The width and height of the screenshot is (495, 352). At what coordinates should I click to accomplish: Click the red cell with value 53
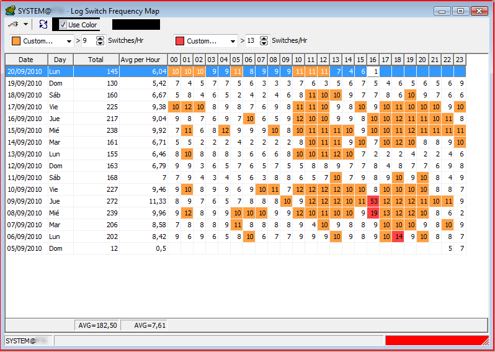click(373, 201)
